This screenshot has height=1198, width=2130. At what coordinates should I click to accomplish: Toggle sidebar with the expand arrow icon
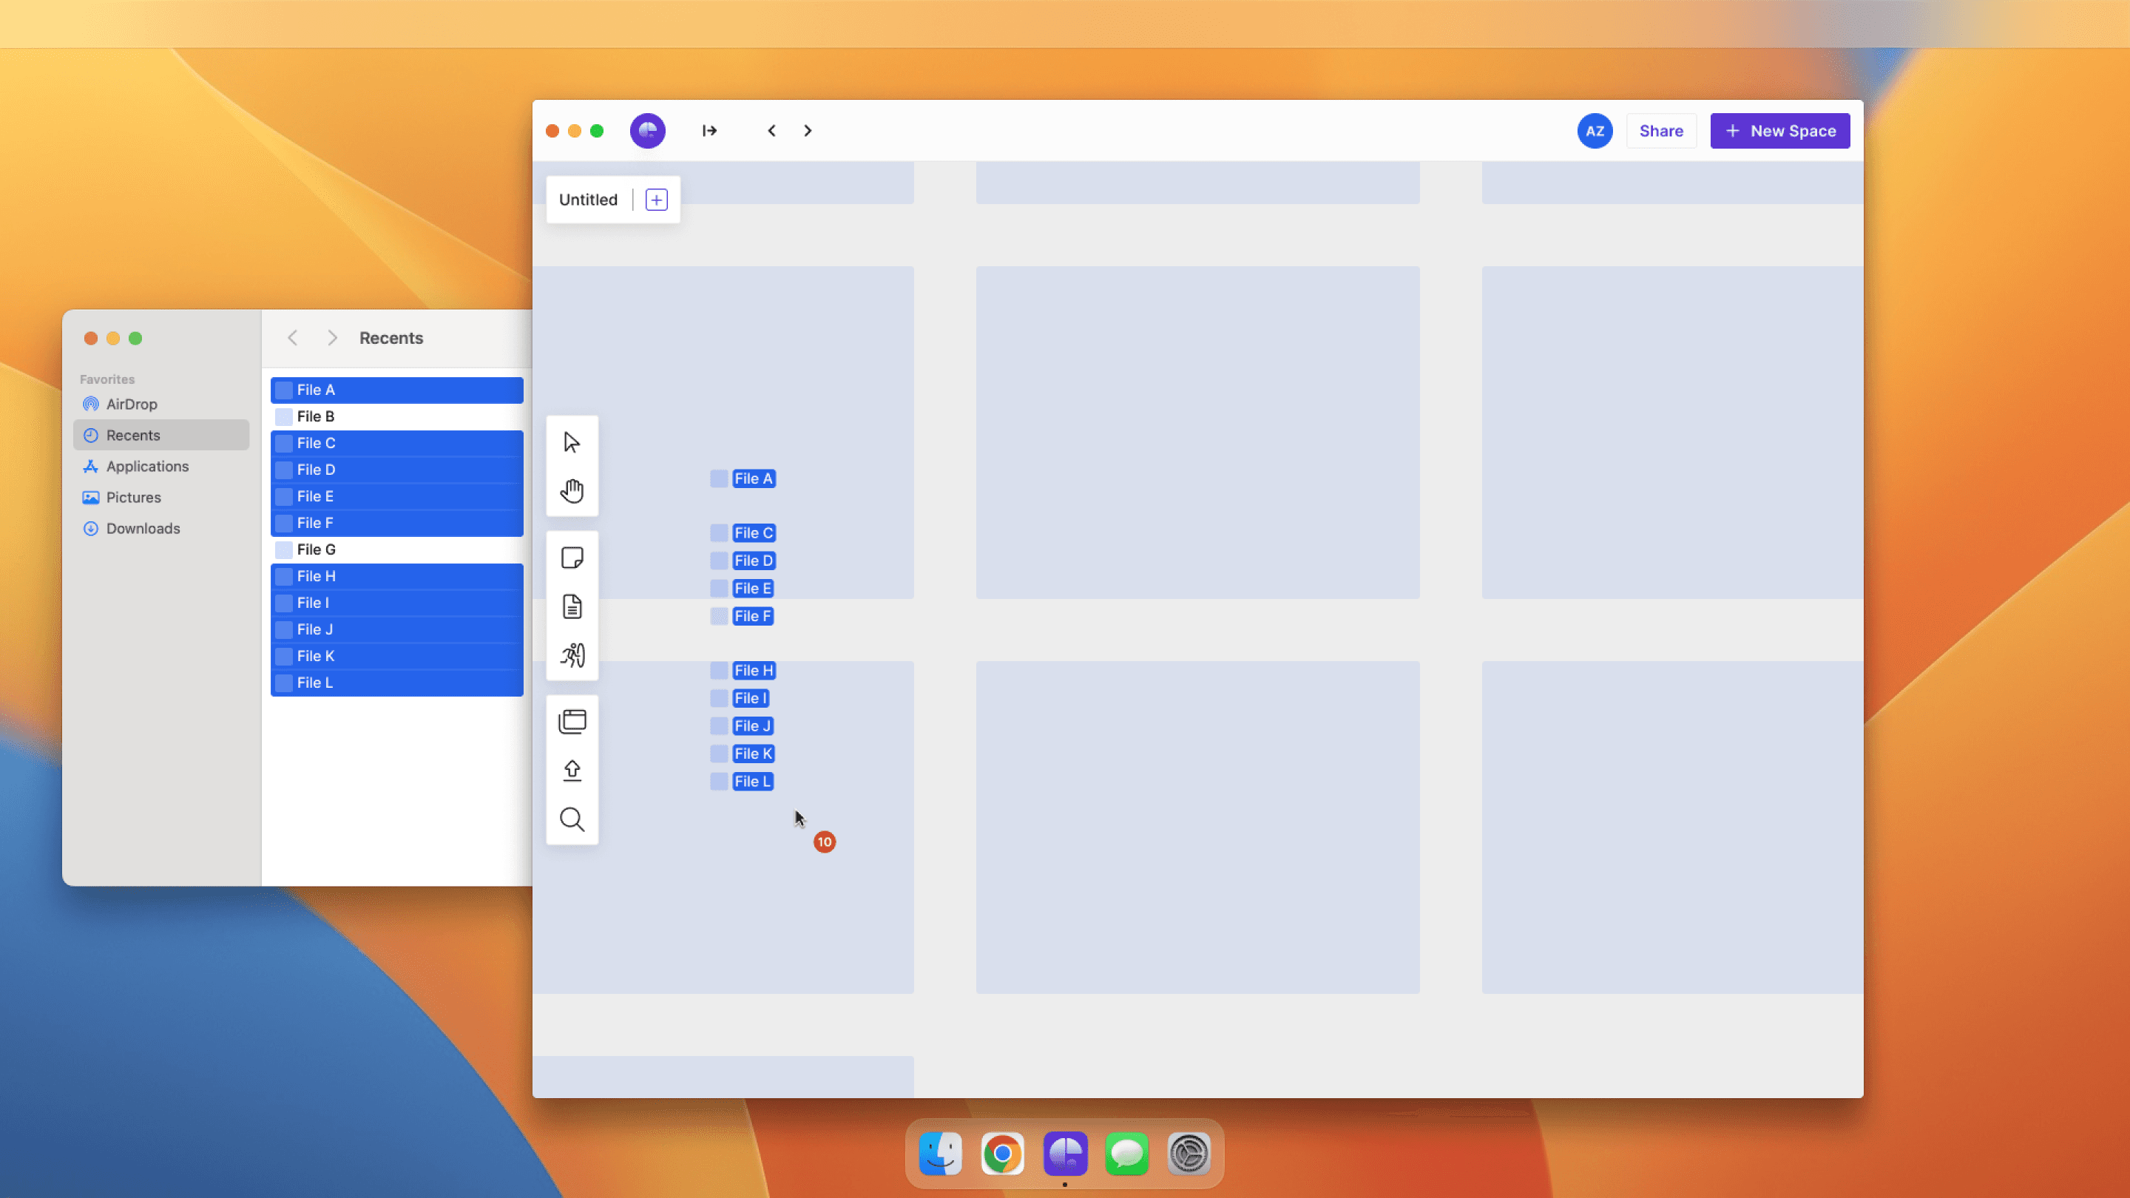709,131
